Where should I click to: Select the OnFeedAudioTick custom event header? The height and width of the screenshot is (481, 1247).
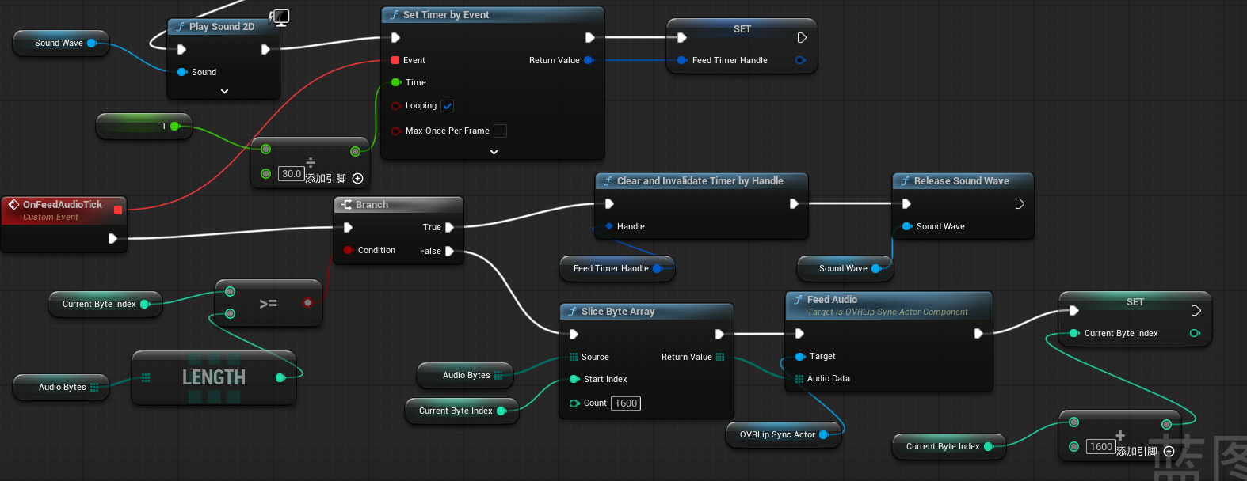[x=63, y=210]
